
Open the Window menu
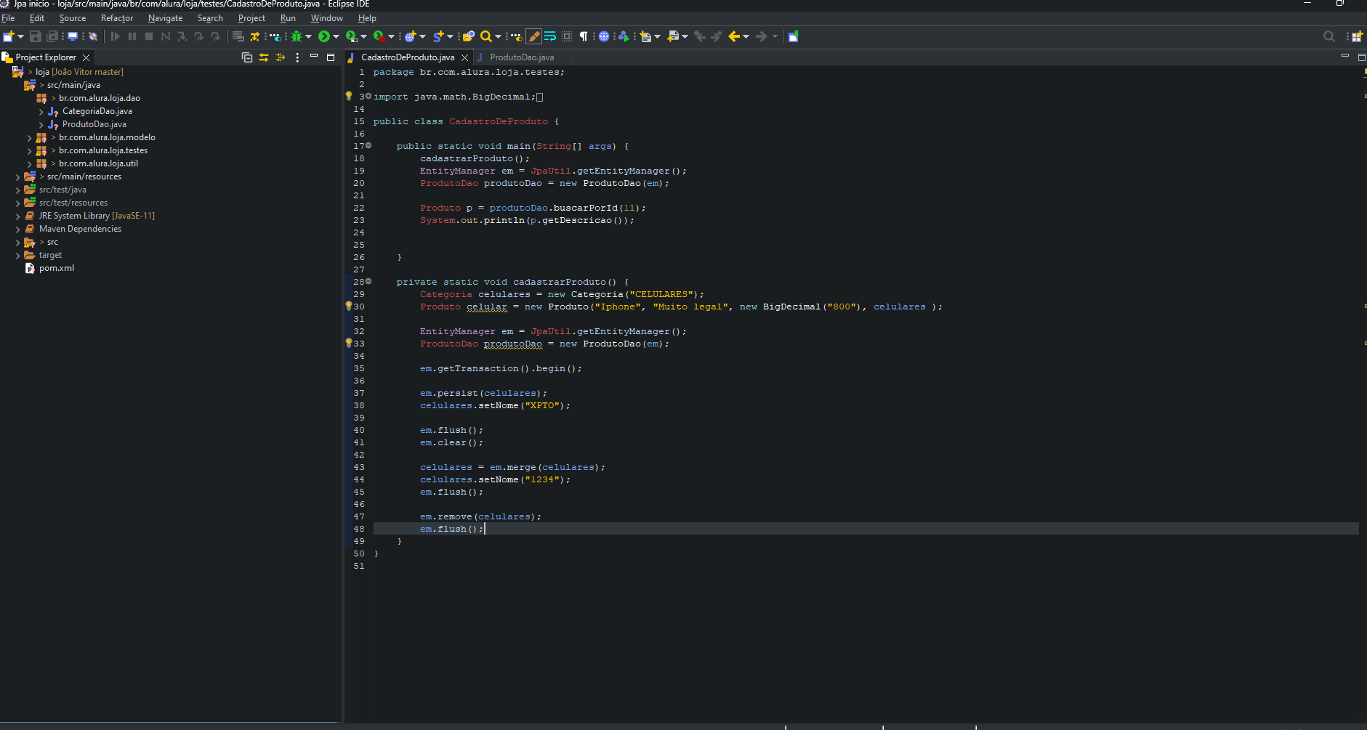click(326, 18)
